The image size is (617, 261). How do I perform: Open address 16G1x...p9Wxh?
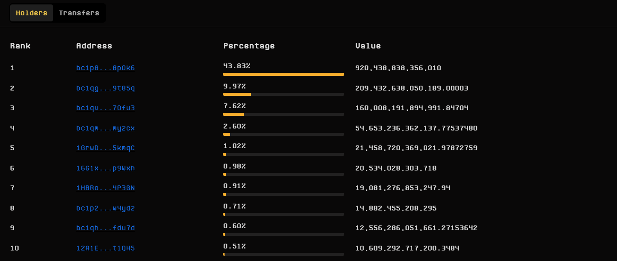point(105,168)
